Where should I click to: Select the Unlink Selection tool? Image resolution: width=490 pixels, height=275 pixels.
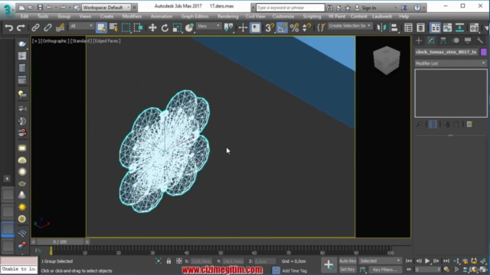click(x=47, y=27)
